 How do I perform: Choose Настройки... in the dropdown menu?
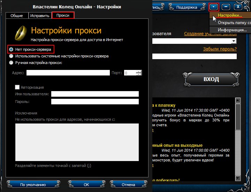pyautogui.click(x=230, y=16)
